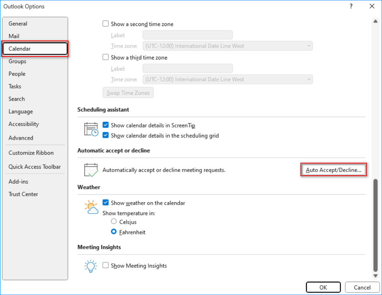382x295 pixels.
Task: Click the Swap Time Zones button
Action: [128, 93]
